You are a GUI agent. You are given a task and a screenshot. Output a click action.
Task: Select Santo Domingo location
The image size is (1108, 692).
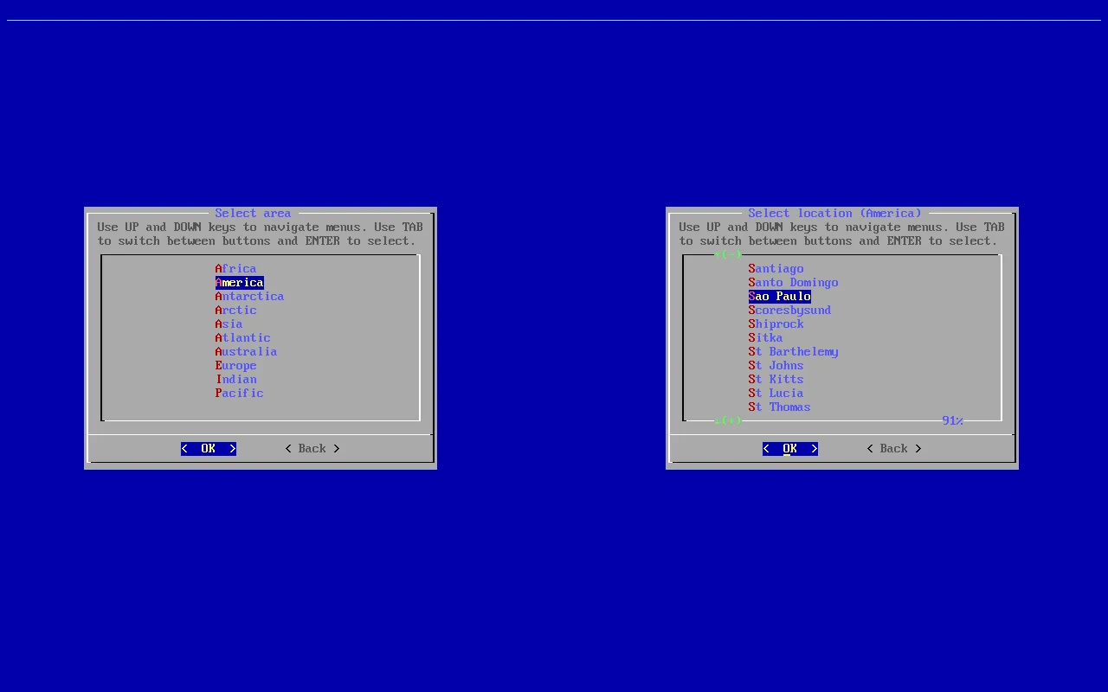[x=794, y=283]
